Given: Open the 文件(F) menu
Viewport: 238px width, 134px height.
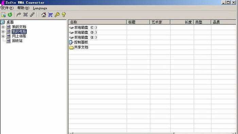Looking at the screenshot, I should 7,8.
